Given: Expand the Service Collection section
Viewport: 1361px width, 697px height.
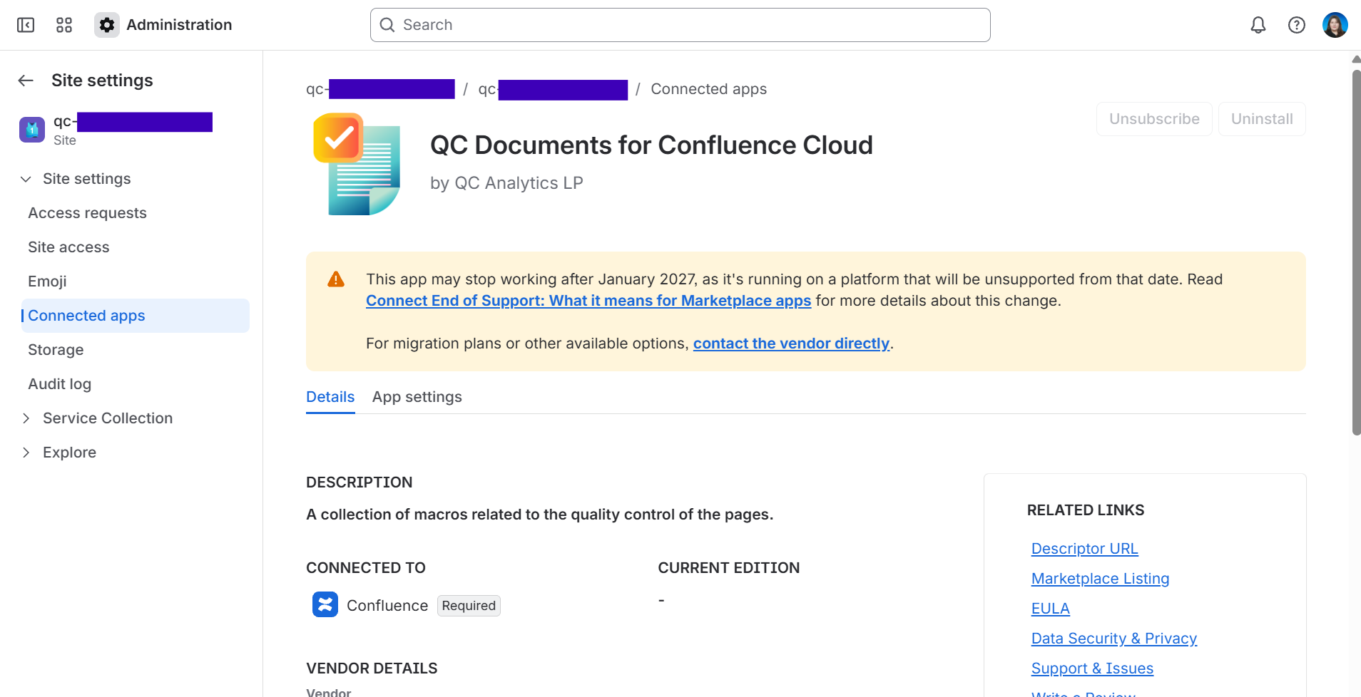Looking at the screenshot, I should 26,418.
